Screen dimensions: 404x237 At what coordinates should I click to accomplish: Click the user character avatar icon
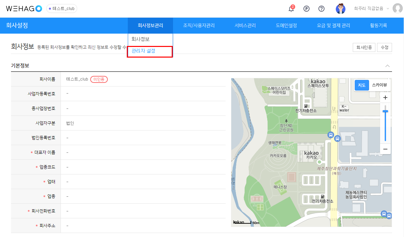(340, 9)
